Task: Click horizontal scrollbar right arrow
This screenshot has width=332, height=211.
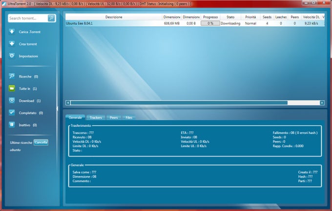Action: tap(322, 103)
